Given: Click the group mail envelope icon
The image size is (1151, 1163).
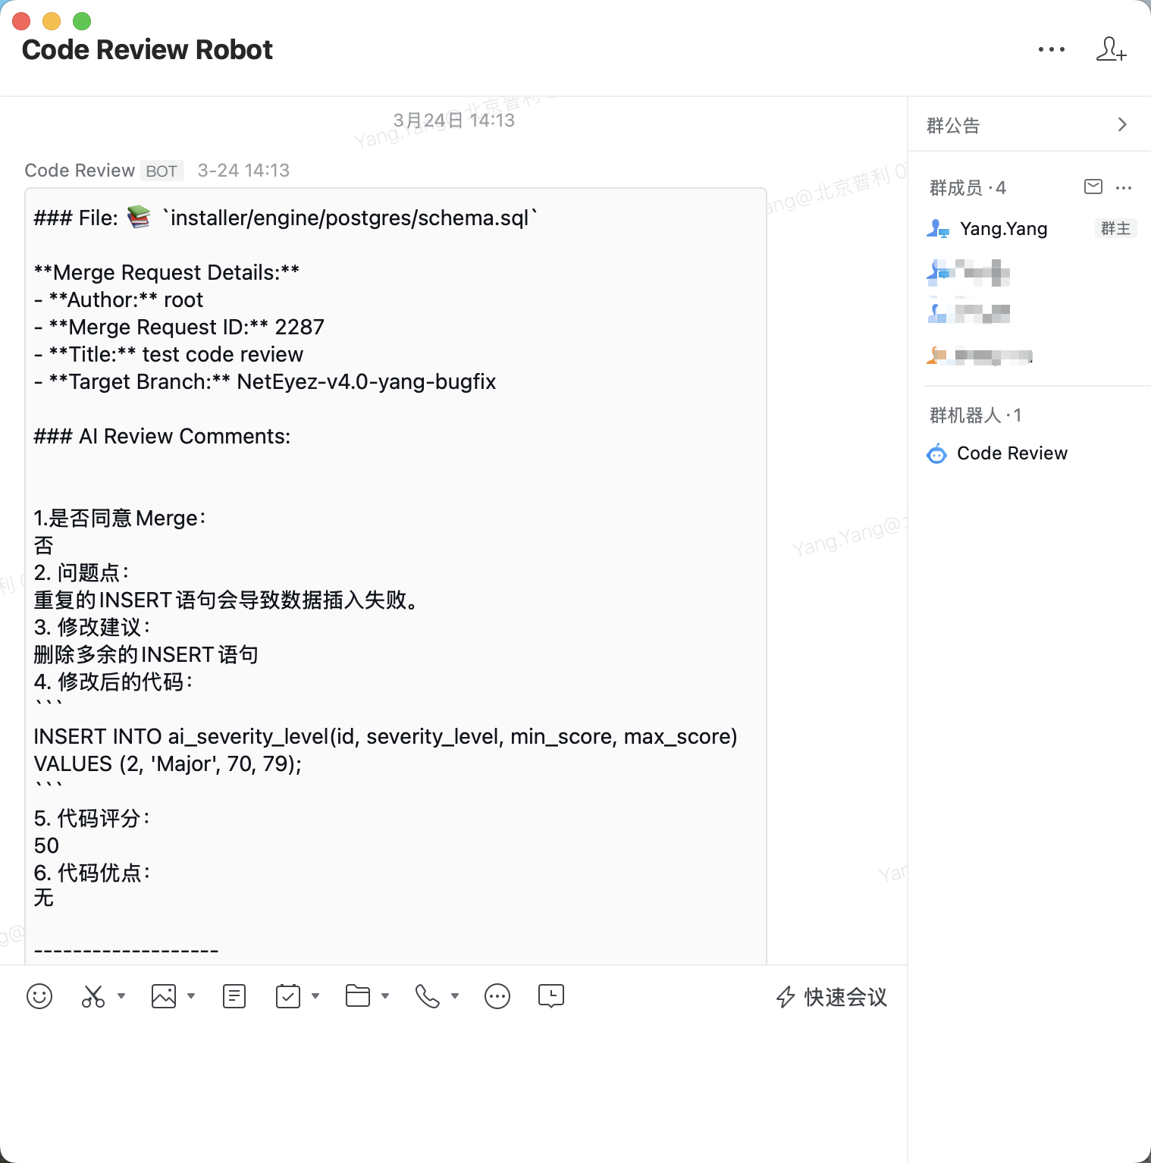Looking at the screenshot, I should [1093, 187].
